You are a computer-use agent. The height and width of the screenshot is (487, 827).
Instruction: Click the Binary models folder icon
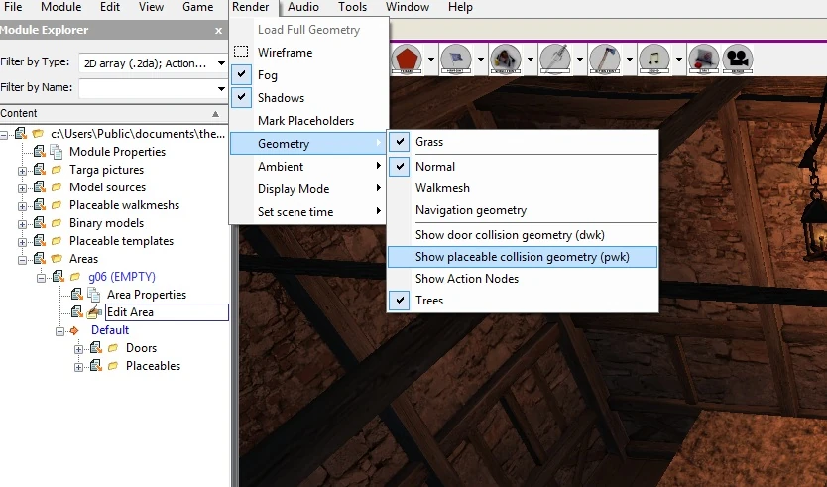click(57, 223)
